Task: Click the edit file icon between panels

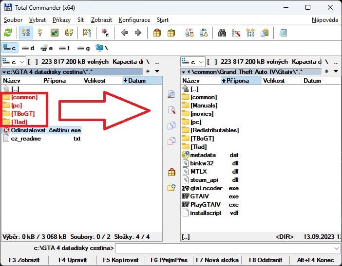Action: tap(171, 110)
